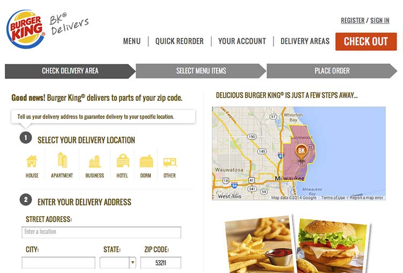Go to Quick Reorder

coord(179,41)
